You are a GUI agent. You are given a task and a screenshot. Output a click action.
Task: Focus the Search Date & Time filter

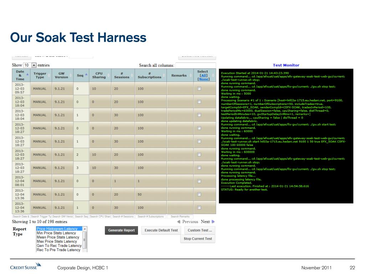(21, 217)
